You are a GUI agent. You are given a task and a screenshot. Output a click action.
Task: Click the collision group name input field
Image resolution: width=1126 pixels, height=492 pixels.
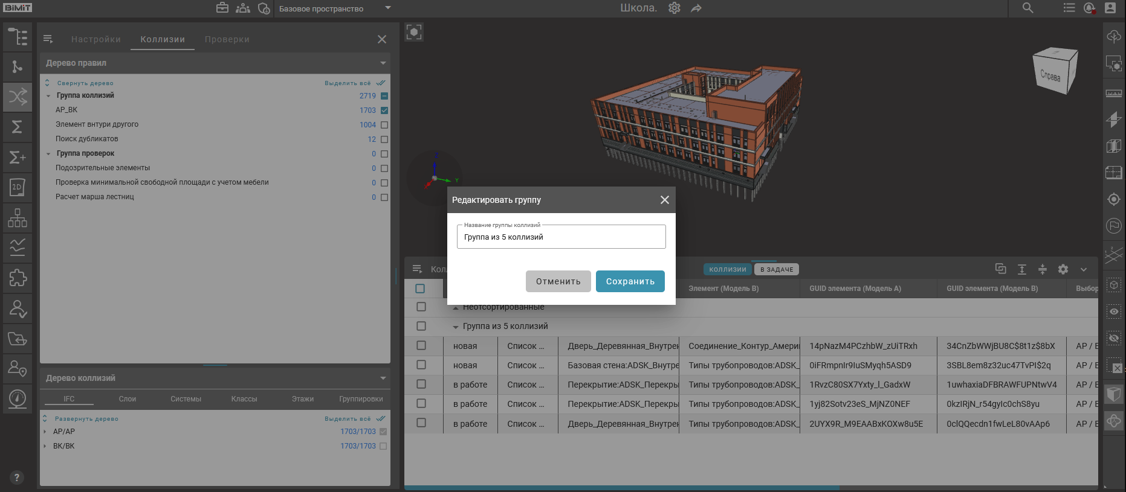coord(561,237)
